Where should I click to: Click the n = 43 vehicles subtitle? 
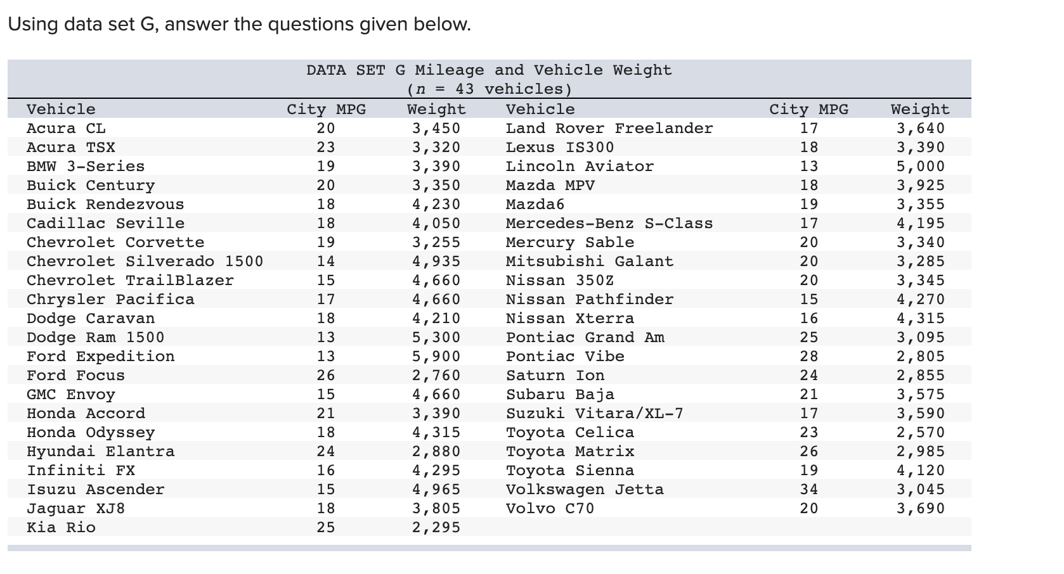(488, 89)
